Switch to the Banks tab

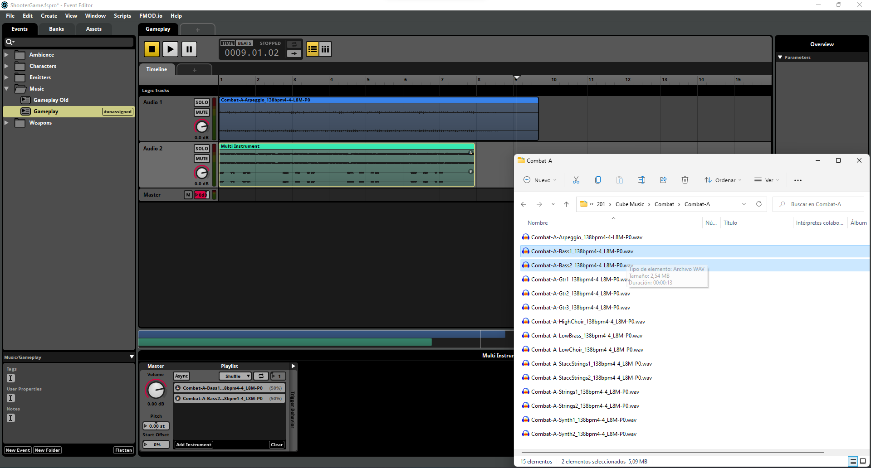point(57,29)
